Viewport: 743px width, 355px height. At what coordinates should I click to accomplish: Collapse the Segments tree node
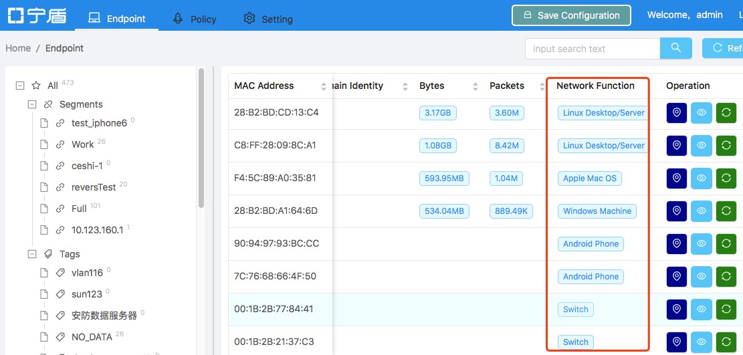pos(32,104)
